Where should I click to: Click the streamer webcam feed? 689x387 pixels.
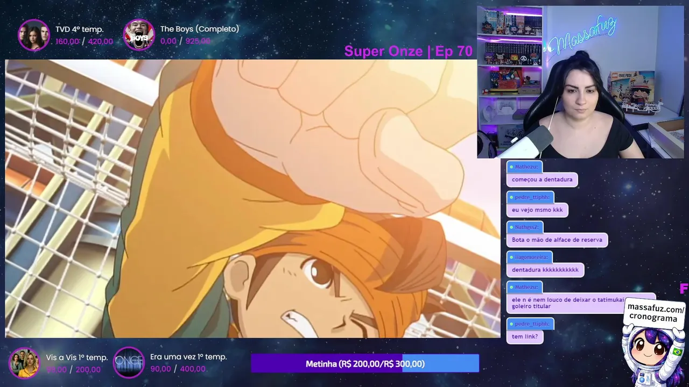[x=580, y=82]
